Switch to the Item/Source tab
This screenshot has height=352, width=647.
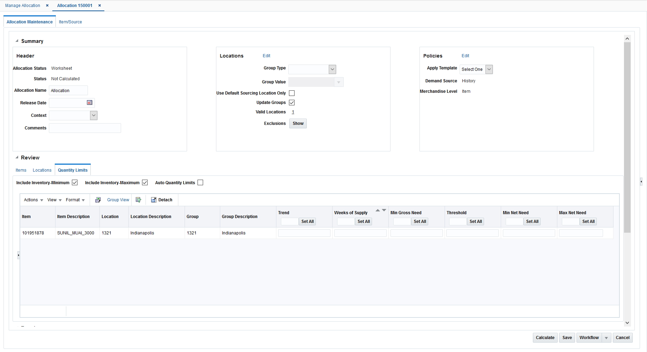click(x=70, y=22)
